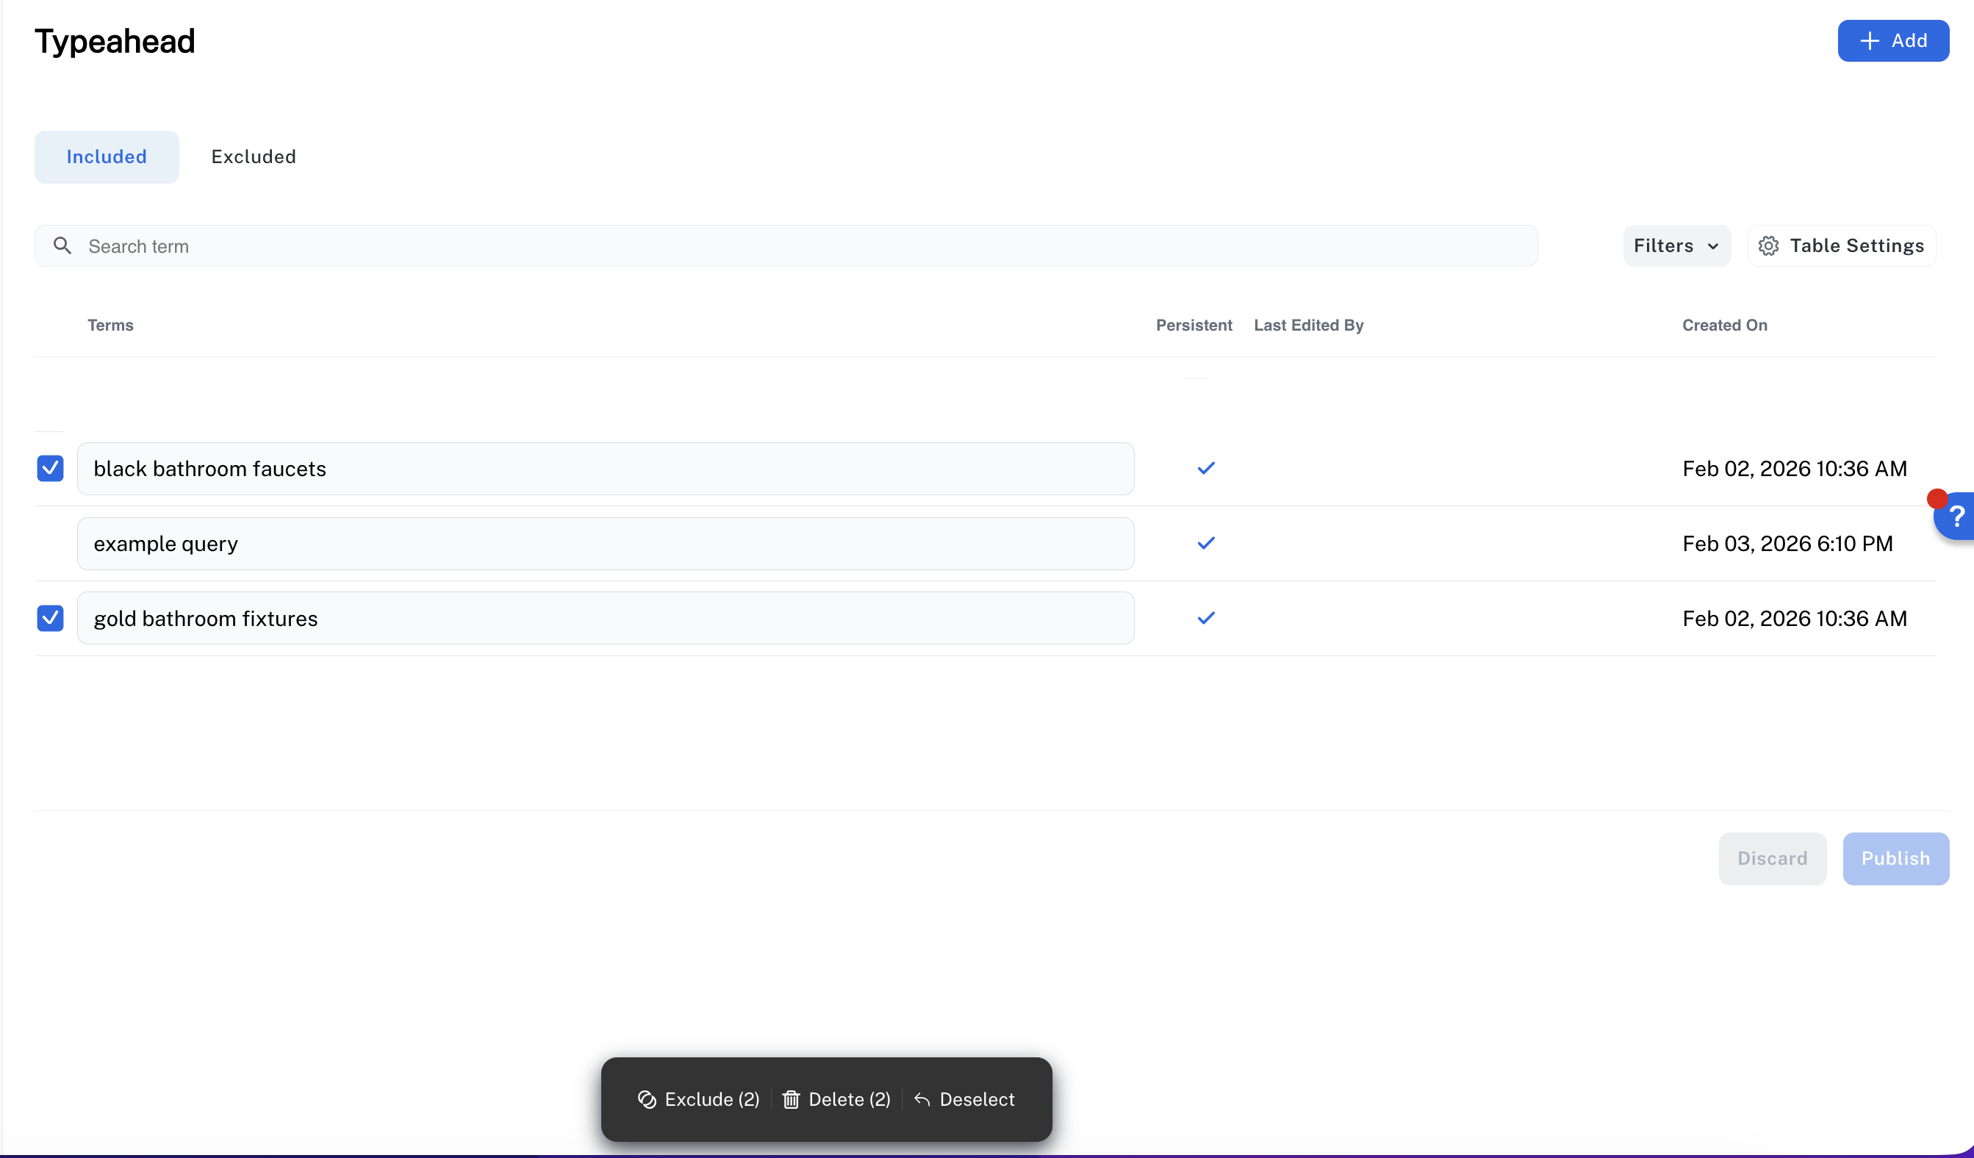The width and height of the screenshot is (1974, 1158).
Task: Click the search magnifier icon
Action: 63,245
